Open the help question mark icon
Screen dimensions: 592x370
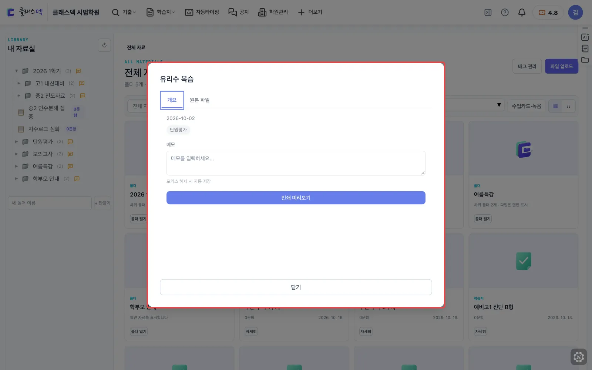(x=505, y=13)
